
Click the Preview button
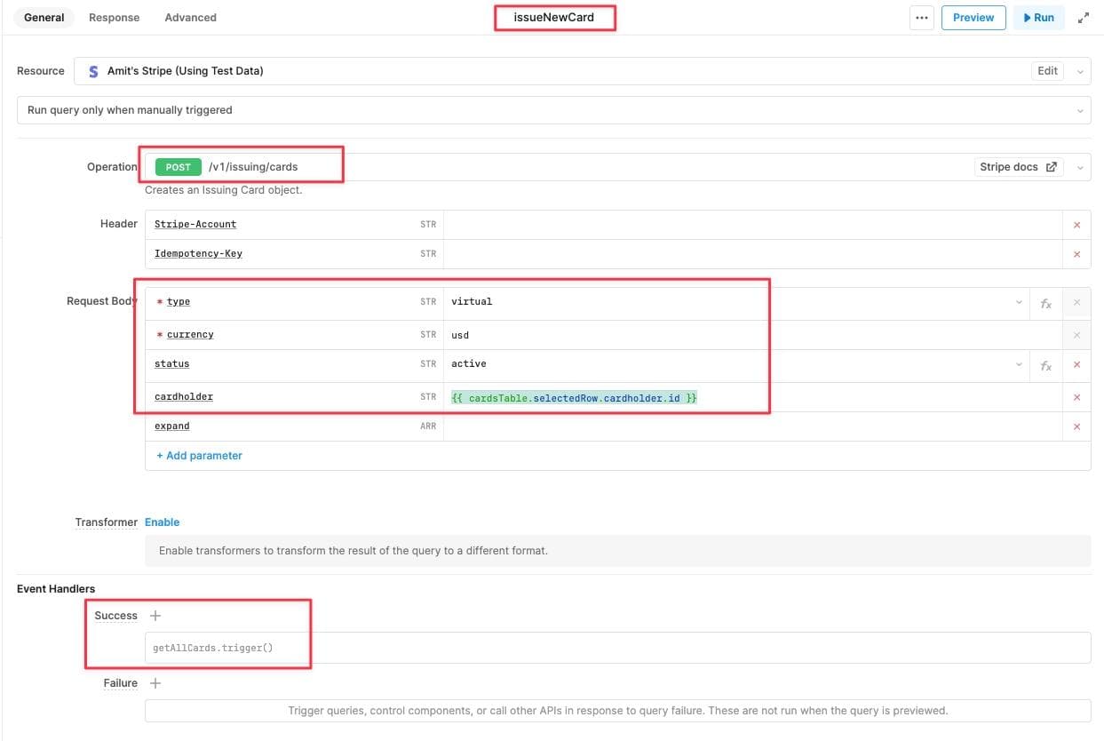pyautogui.click(x=973, y=17)
